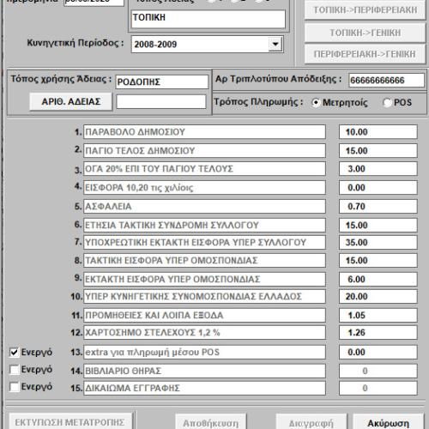The height and width of the screenshot is (429, 429).
Task: Click the ΠΕΡΙΦΕΡΕΙΑΚΗ->ΓΕΝΙΚΗ button
Action: (x=366, y=54)
